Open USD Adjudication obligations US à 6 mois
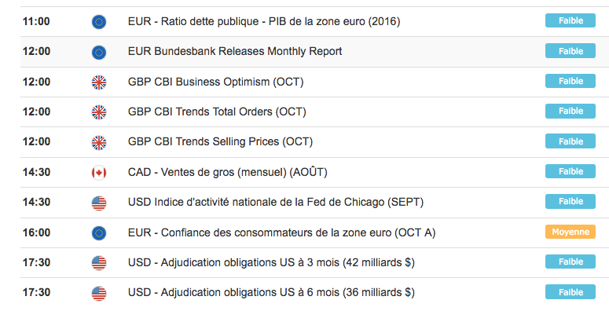The width and height of the screenshot is (609, 311). point(271,292)
